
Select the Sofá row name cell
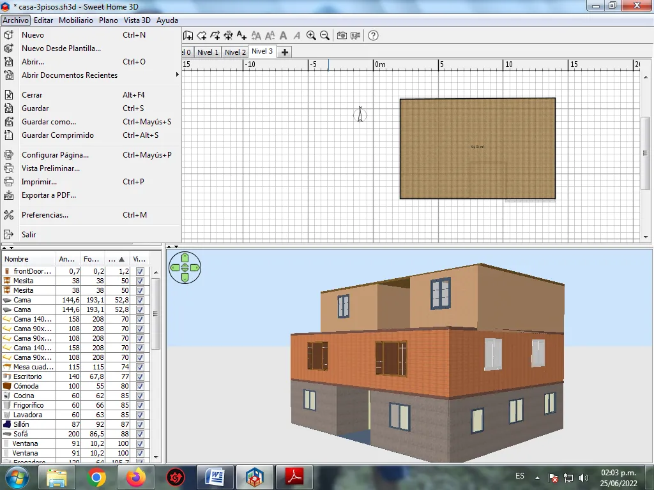pos(29,434)
